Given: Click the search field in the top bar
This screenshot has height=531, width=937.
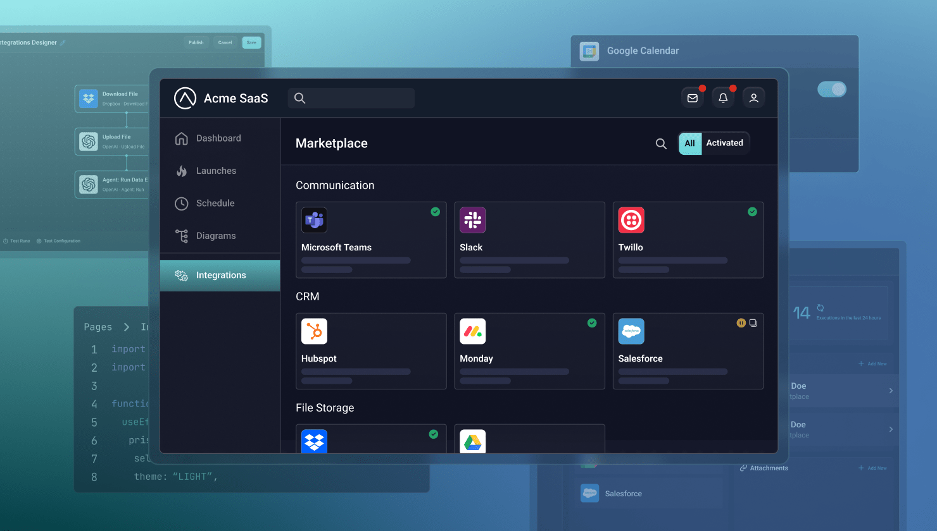Looking at the screenshot, I should tap(351, 98).
